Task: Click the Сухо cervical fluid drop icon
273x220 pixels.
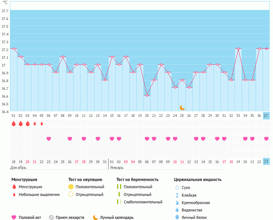Action: [177, 187]
